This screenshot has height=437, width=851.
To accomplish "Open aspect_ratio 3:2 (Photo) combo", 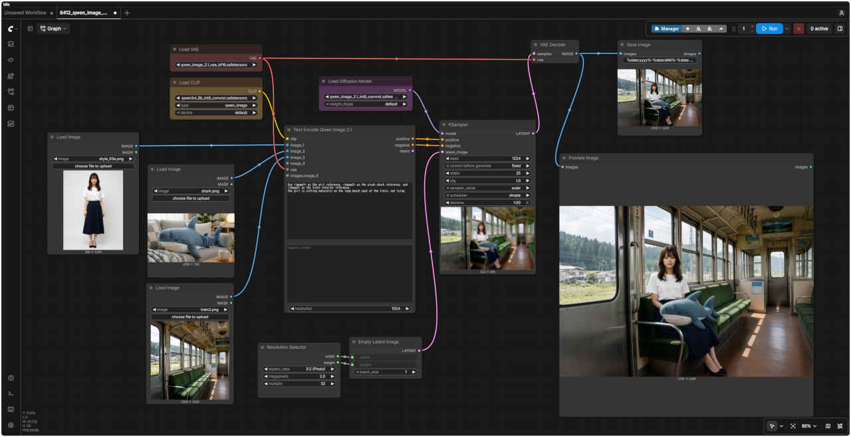I will tap(299, 369).
